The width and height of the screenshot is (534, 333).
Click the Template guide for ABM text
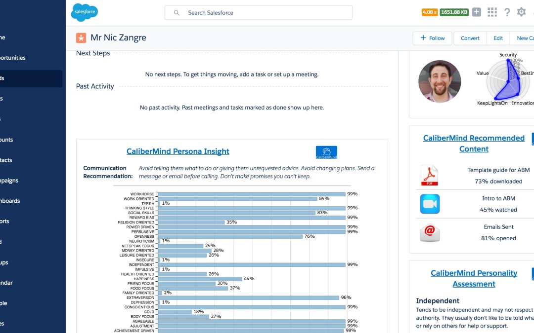click(498, 170)
